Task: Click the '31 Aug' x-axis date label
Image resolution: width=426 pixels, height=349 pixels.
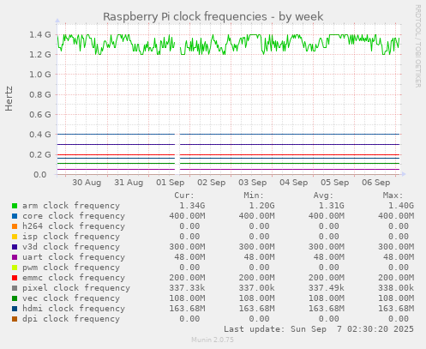Action: (x=129, y=183)
